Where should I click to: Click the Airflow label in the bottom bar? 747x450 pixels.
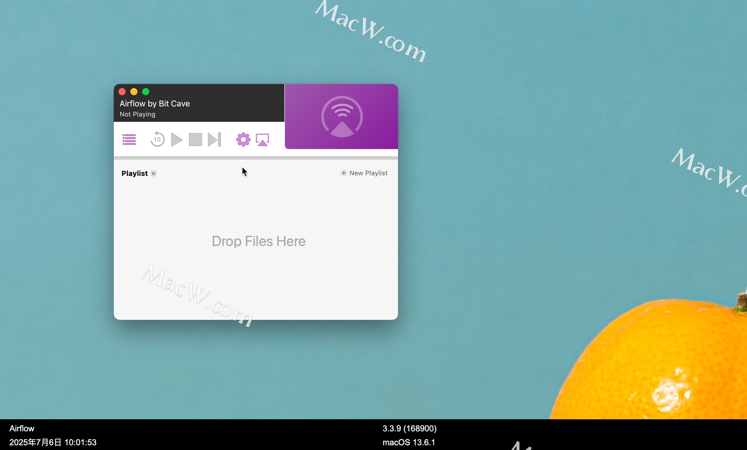pyautogui.click(x=22, y=428)
